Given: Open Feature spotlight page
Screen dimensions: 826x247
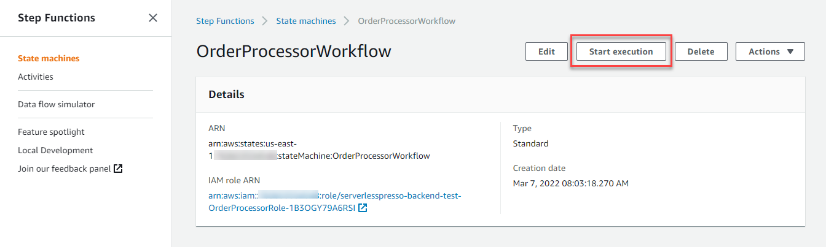Looking at the screenshot, I should click(51, 132).
